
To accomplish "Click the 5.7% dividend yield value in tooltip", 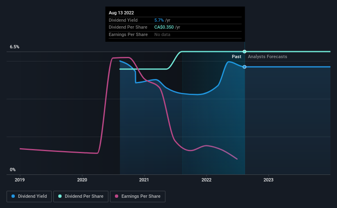I will point(159,20).
